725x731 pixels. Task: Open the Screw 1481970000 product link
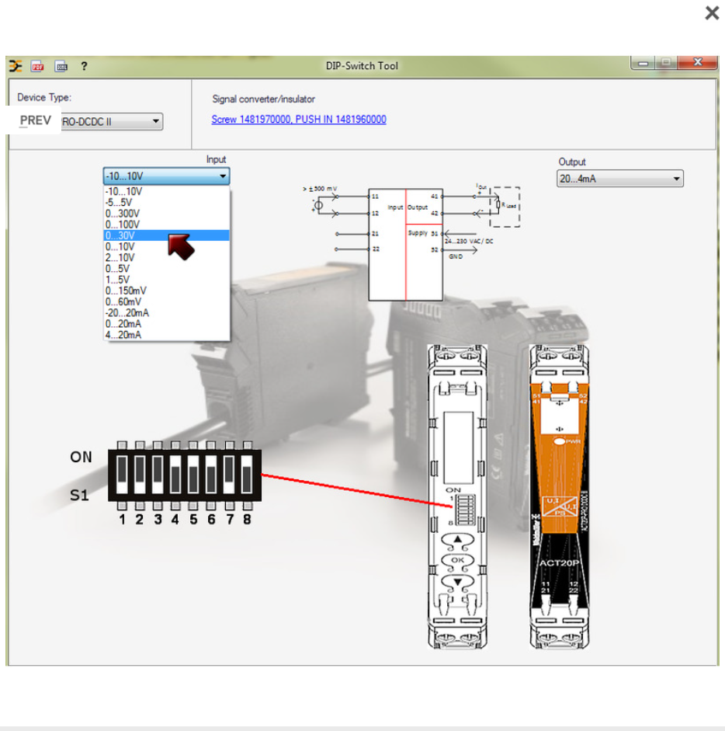(x=299, y=120)
